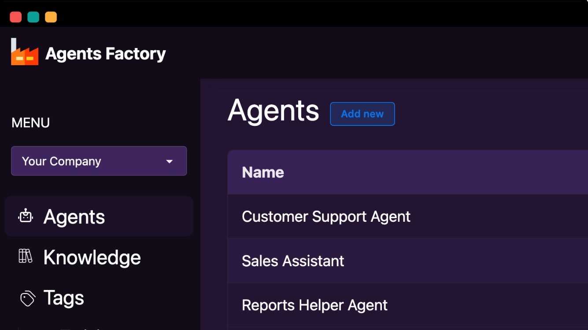The image size is (588, 330).
Task: Click the tag icon beside Tags
Action: (x=27, y=298)
